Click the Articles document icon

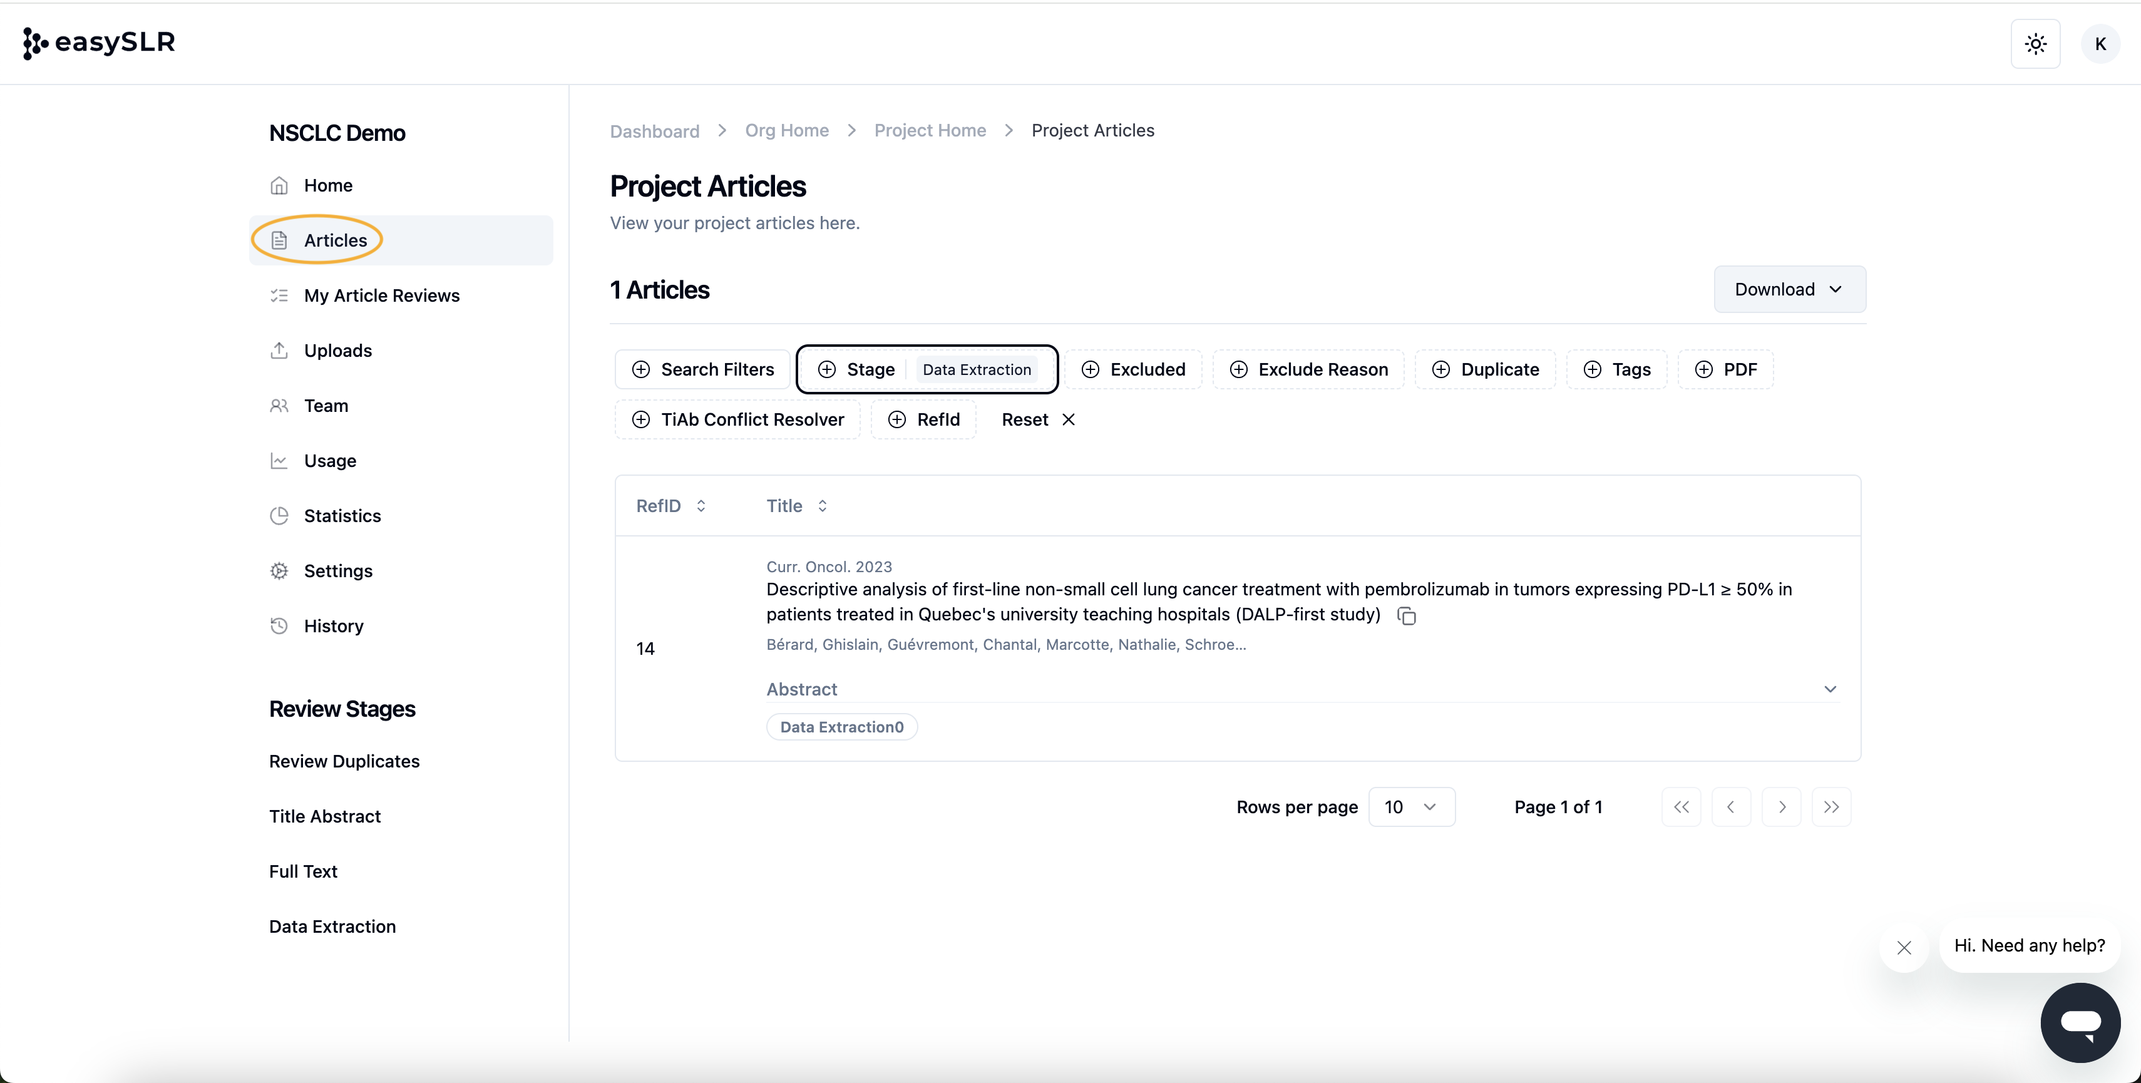point(279,240)
